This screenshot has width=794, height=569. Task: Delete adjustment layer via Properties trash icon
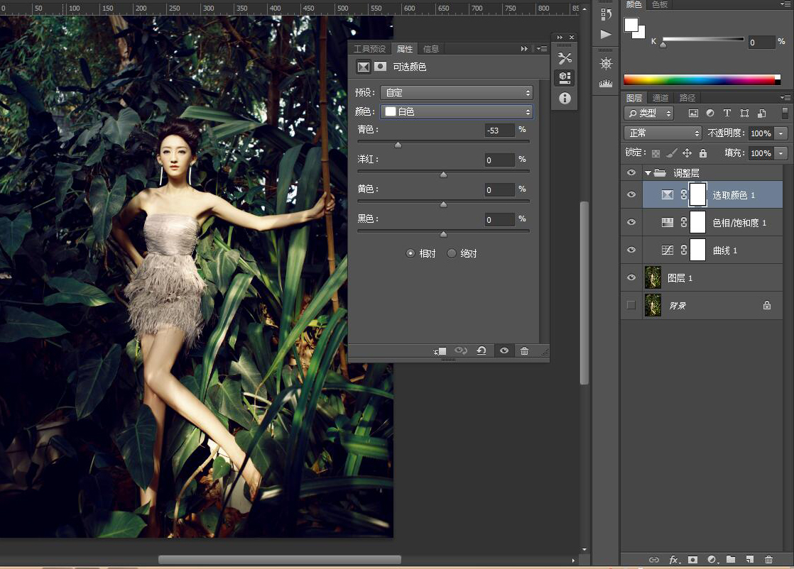[524, 351]
